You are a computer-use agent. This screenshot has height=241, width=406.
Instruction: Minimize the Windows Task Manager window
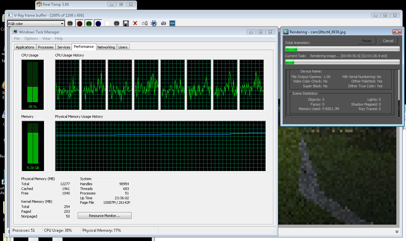[251, 32]
